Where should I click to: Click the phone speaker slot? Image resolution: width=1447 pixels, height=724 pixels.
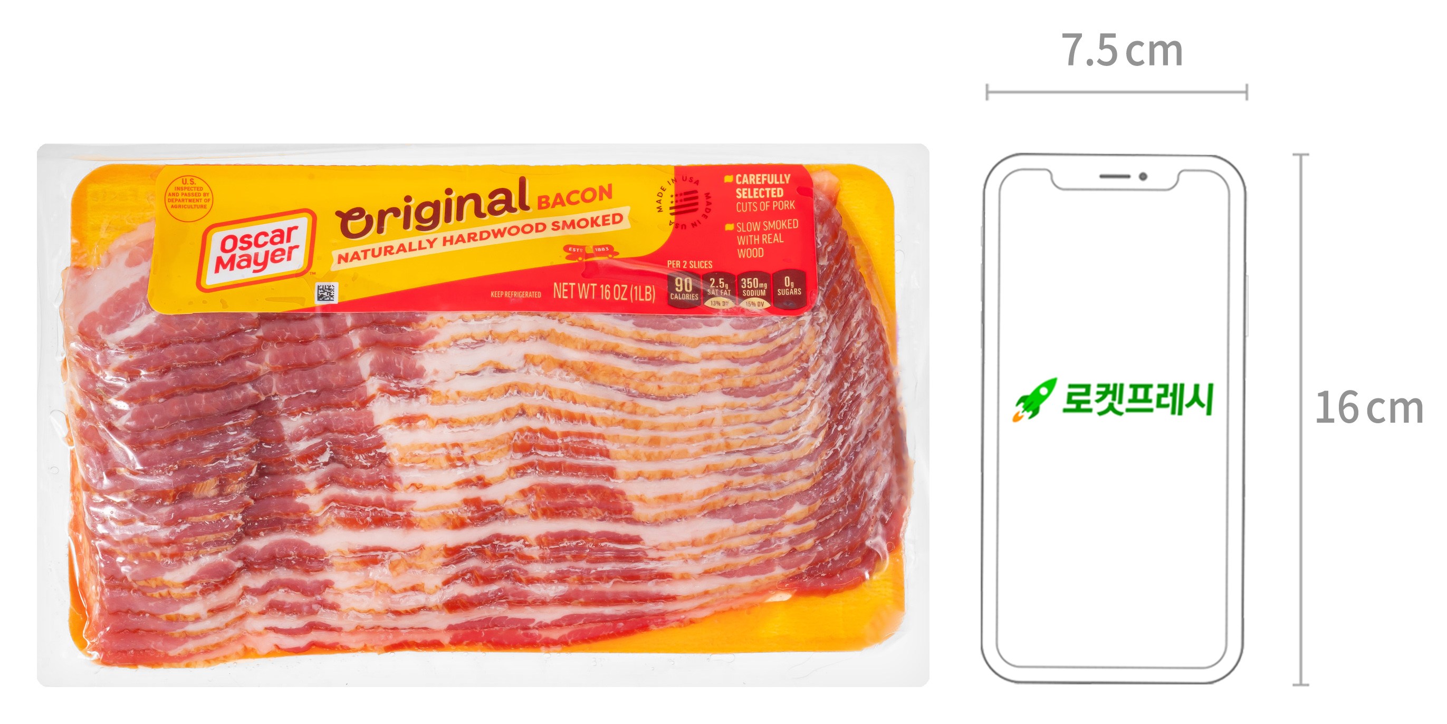coord(1115,176)
